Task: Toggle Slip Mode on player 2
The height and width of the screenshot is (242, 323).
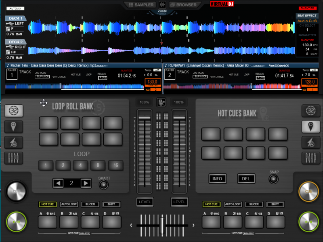Action: coord(200,77)
